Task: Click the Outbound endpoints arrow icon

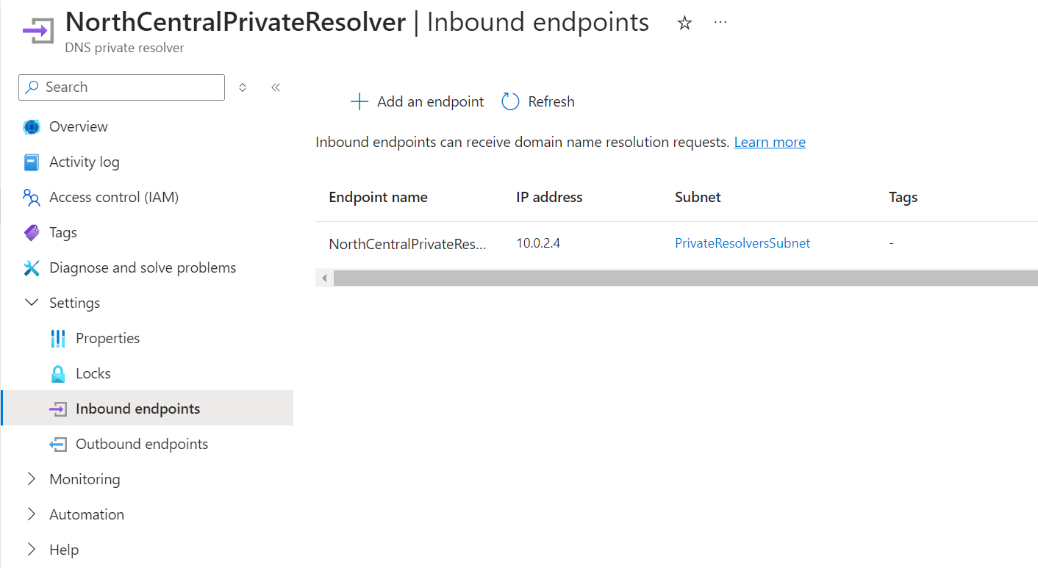Action: click(x=58, y=444)
